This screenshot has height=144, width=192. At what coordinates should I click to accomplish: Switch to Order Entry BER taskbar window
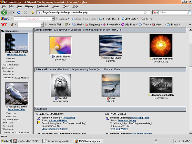pos(58,141)
